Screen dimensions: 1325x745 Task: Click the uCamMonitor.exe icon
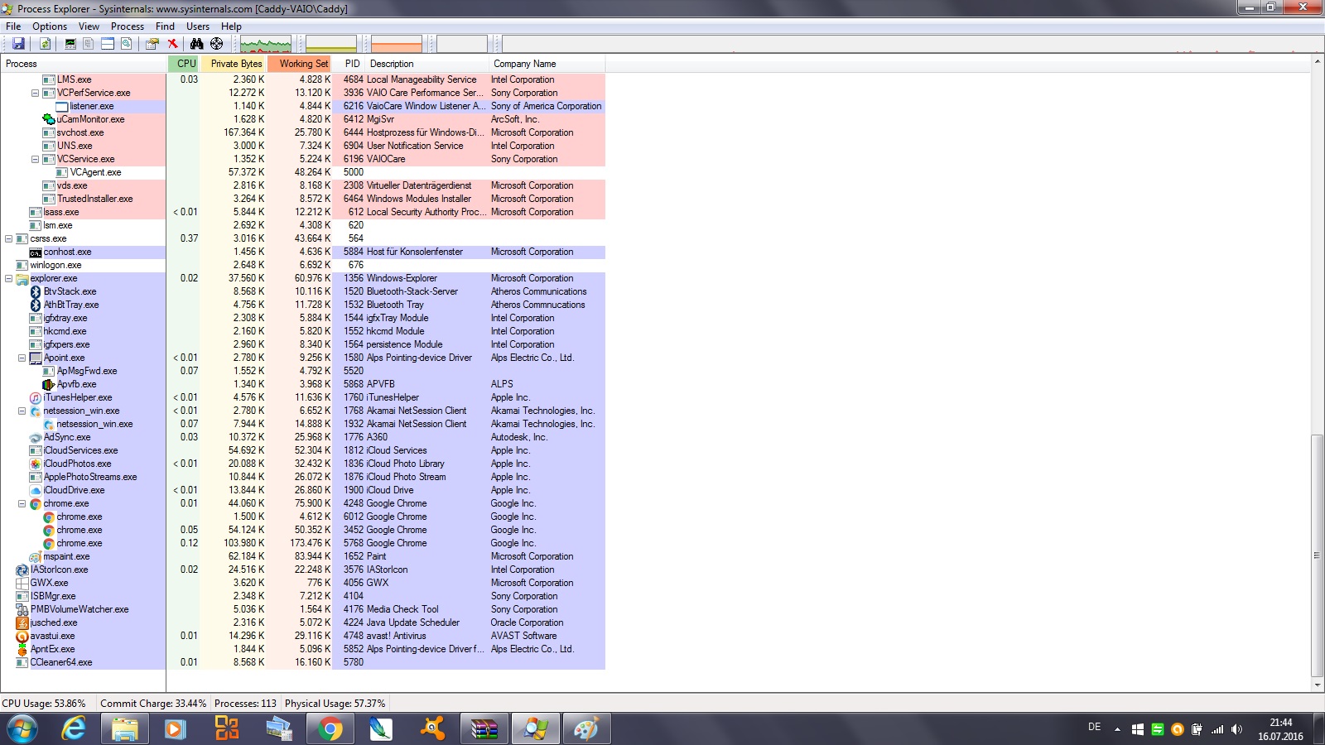[x=49, y=119]
